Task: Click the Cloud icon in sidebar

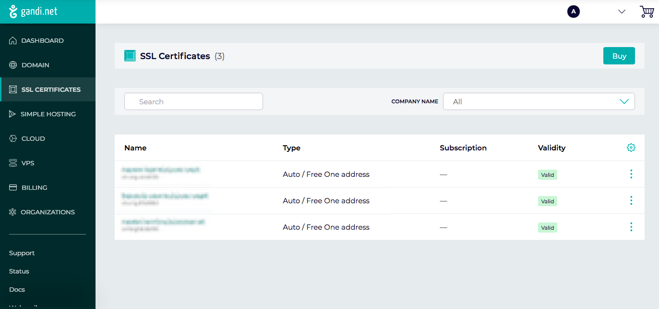Action: tap(13, 139)
